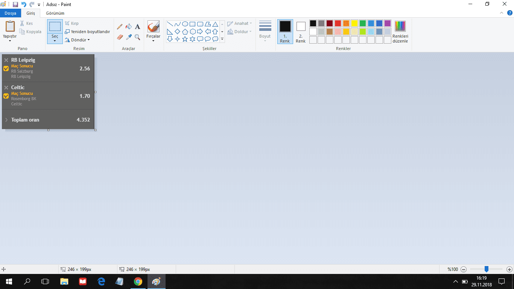The image size is (514, 289).
Task: Open Renkleri düzenle color editor
Action: (x=400, y=31)
